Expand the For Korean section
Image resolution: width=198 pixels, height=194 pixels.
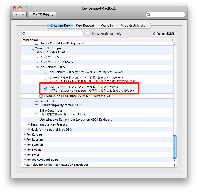[x=25, y=135]
